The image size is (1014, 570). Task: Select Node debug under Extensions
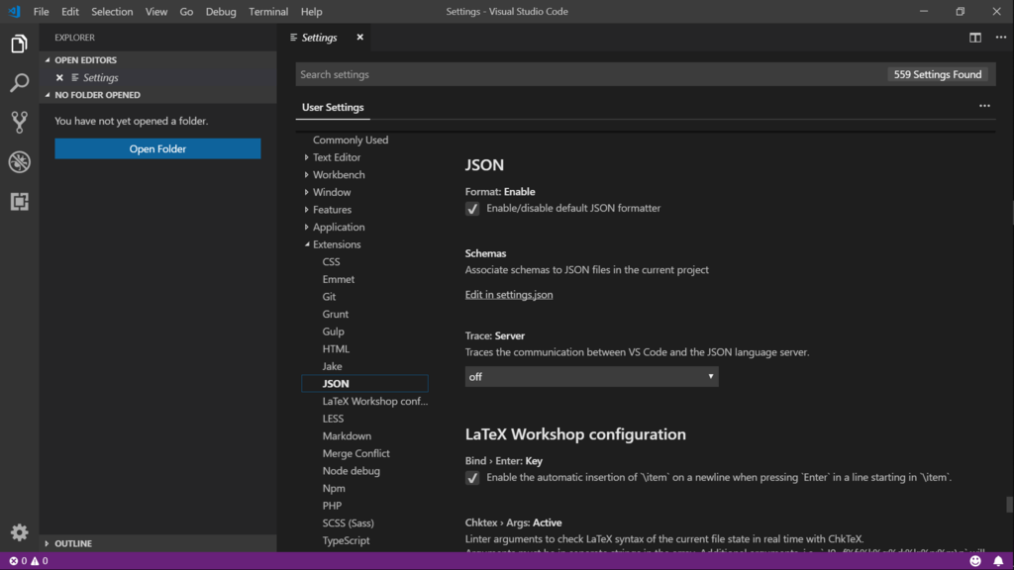click(x=352, y=471)
